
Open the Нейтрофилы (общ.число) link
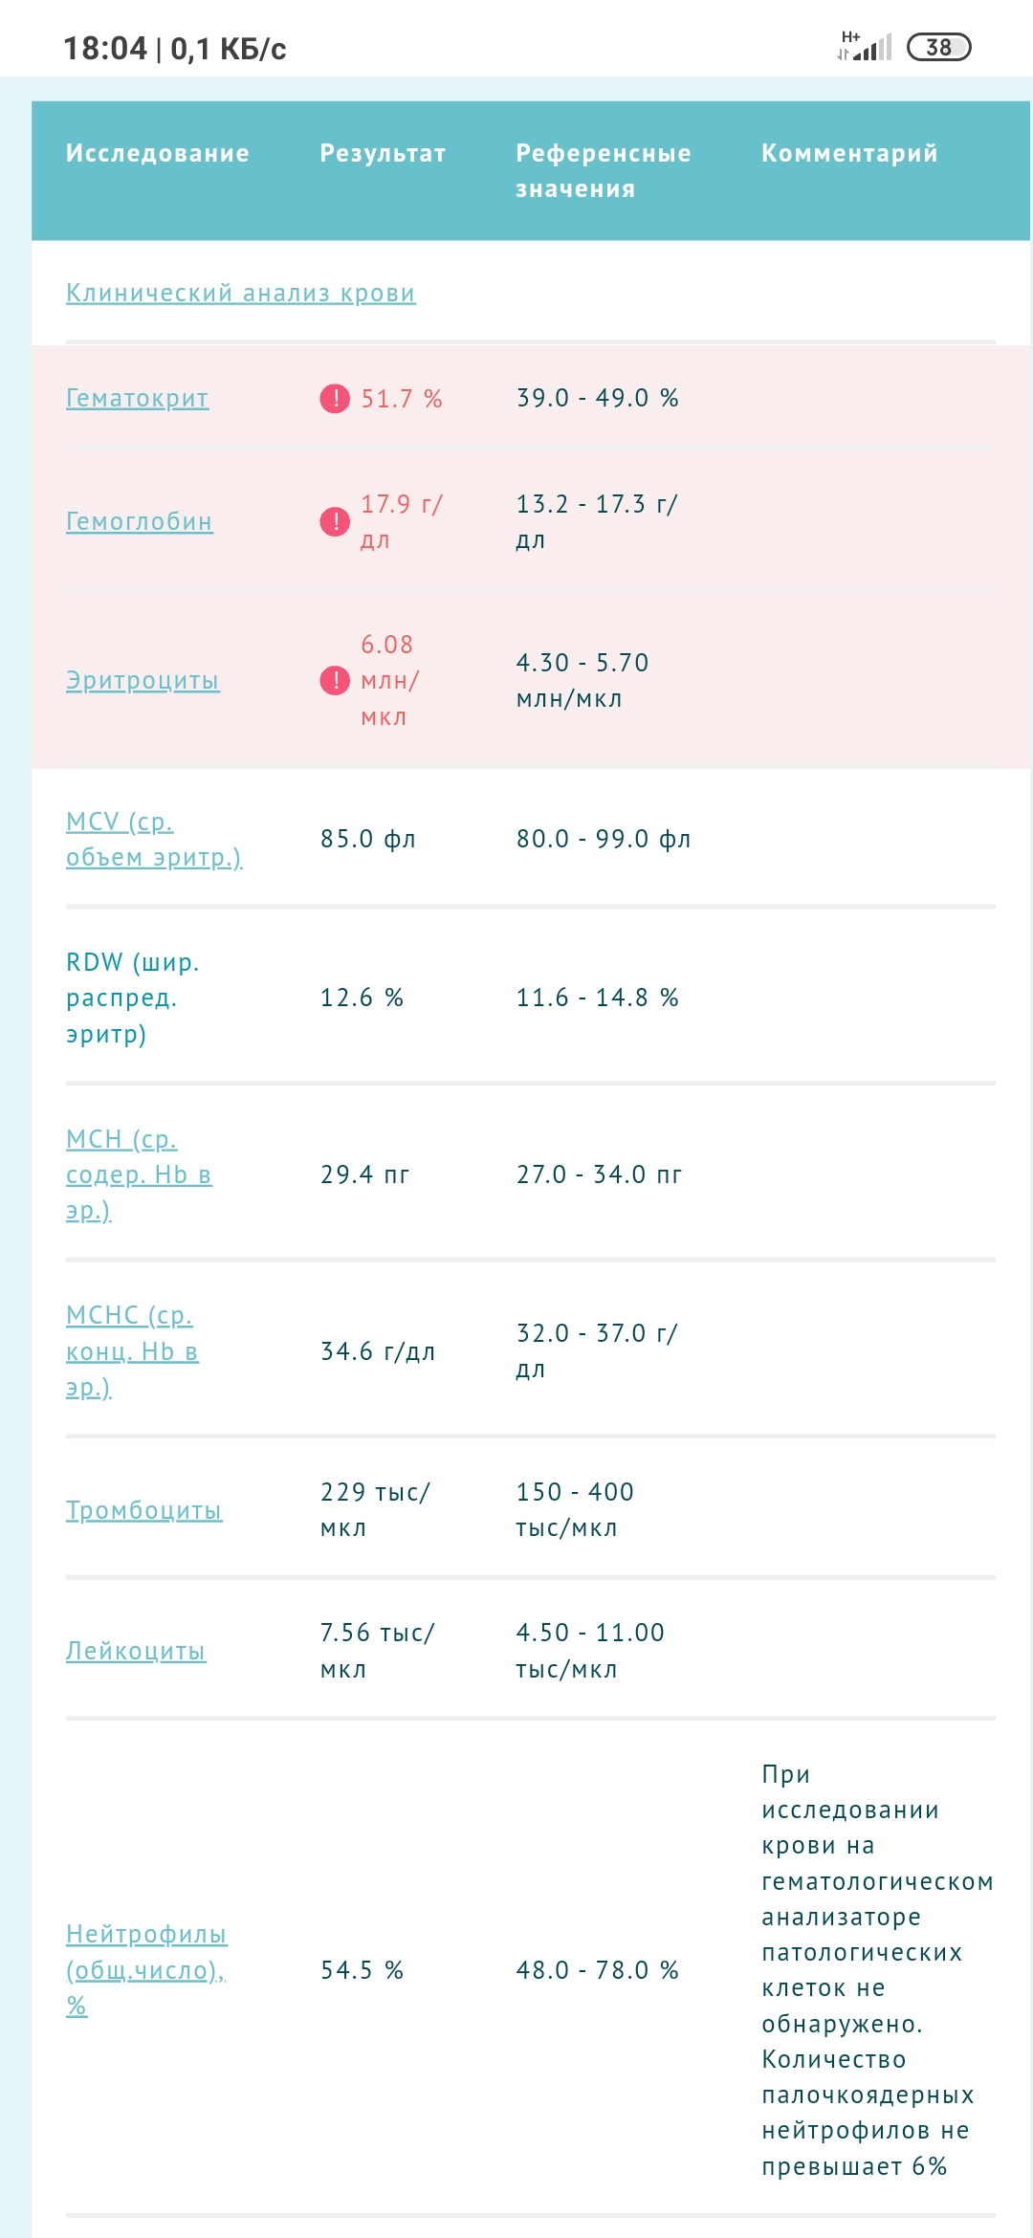145,1969
